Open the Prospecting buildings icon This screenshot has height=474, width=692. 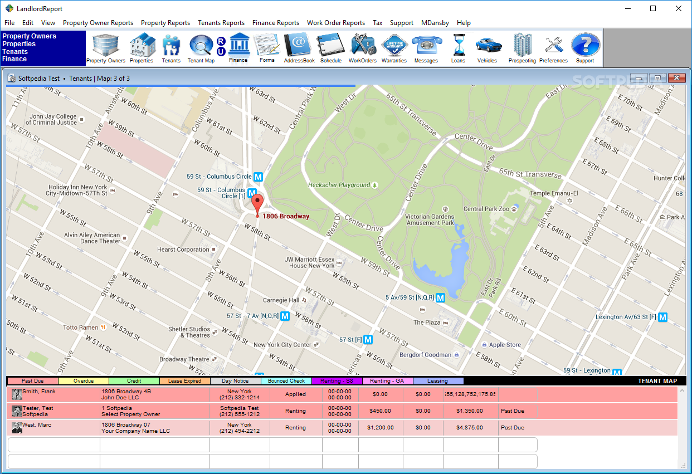point(522,48)
